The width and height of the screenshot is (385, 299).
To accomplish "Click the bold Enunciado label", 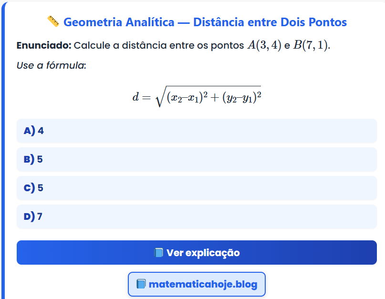I will point(44,46).
